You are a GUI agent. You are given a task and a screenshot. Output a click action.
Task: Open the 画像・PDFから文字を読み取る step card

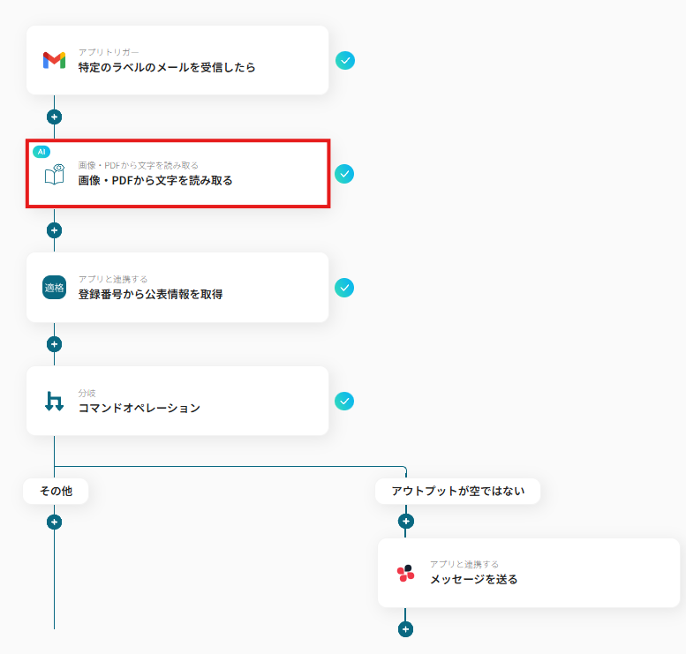(177, 174)
